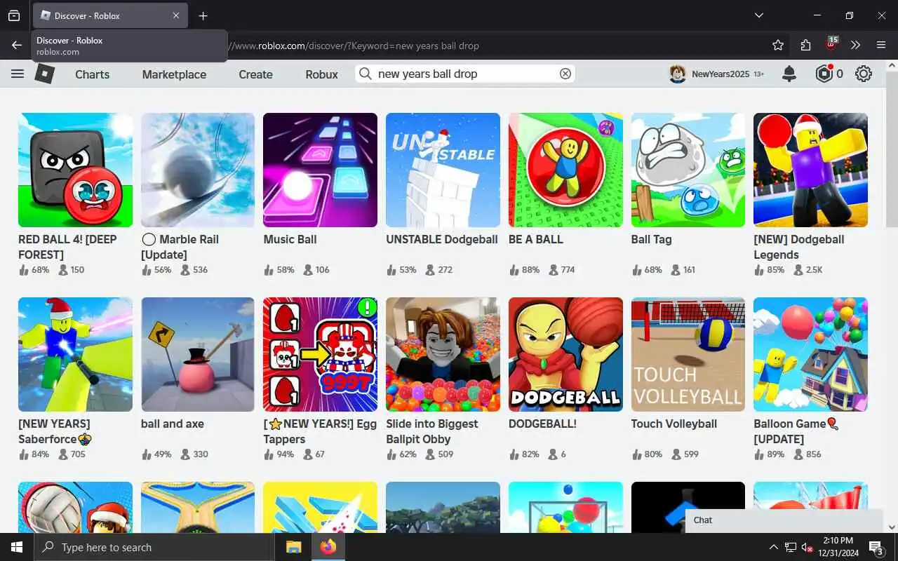This screenshot has height=561, width=898.
Task: Click the NewYears2025 username text
Action: click(x=721, y=74)
